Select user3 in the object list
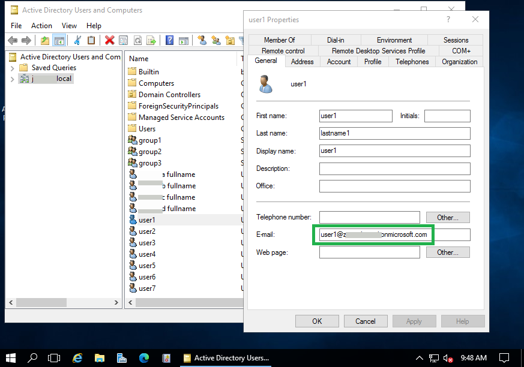The height and width of the screenshot is (367, 524). tap(147, 243)
